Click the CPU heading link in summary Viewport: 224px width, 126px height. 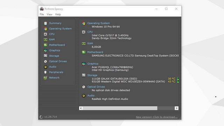(90, 32)
